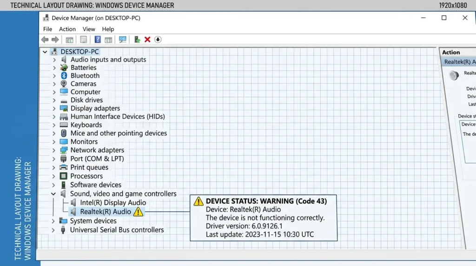The height and width of the screenshot is (266, 476).
Task: Expand the Universal Serial Bus controllers chevron
Action: (x=53, y=230)
